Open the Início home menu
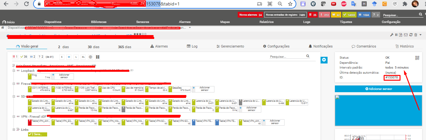The width and height of the screenshot is (426, 140). point(9,22)
